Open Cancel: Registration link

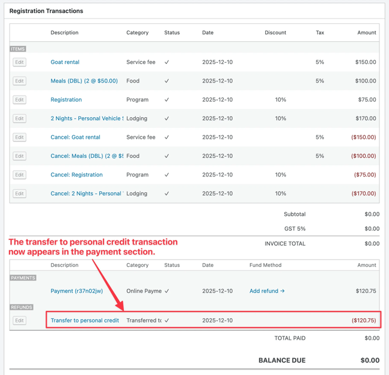pos(77,175)
